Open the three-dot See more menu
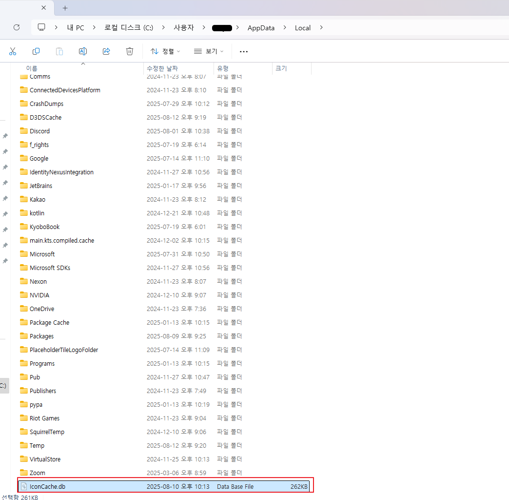The image size is (509, 500). pos(244,51)
